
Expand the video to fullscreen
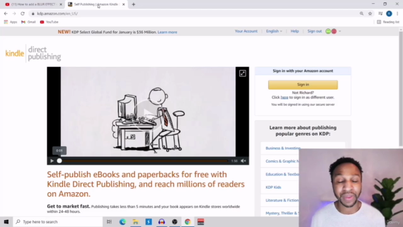click(242, 73)
